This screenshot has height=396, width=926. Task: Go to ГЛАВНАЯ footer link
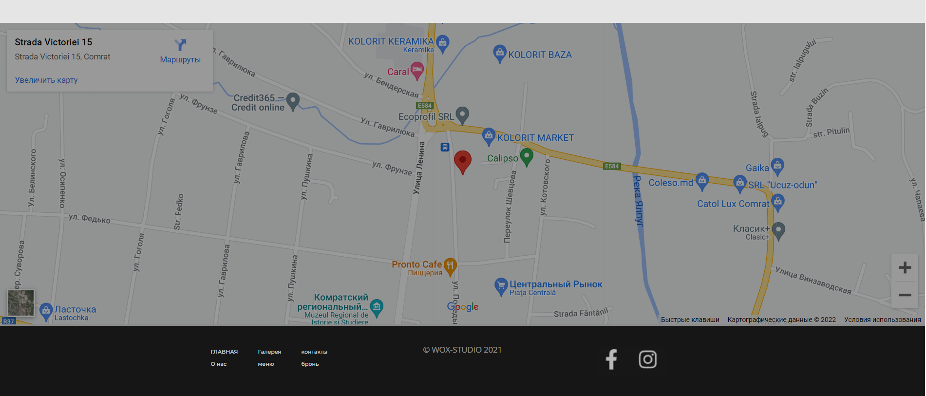(x=224, y=352)
